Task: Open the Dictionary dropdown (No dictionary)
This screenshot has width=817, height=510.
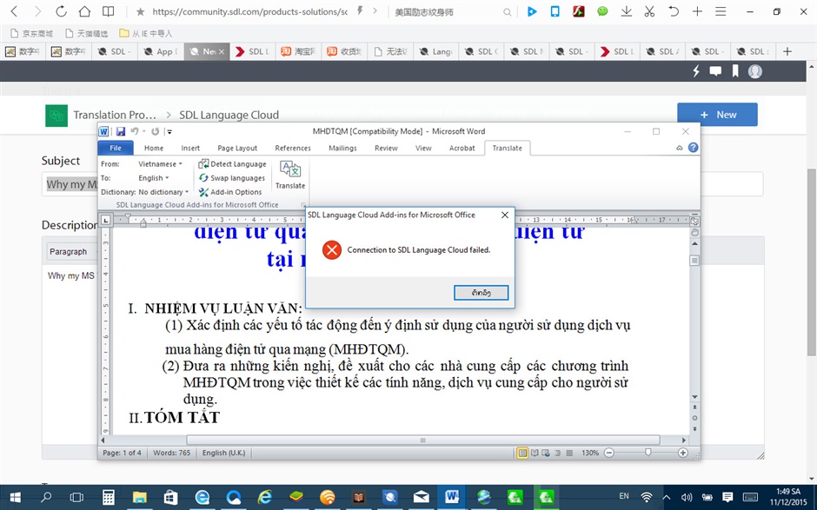Action: tap(163, 192)
